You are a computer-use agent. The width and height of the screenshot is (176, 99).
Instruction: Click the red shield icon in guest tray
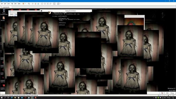click(162, 93)
